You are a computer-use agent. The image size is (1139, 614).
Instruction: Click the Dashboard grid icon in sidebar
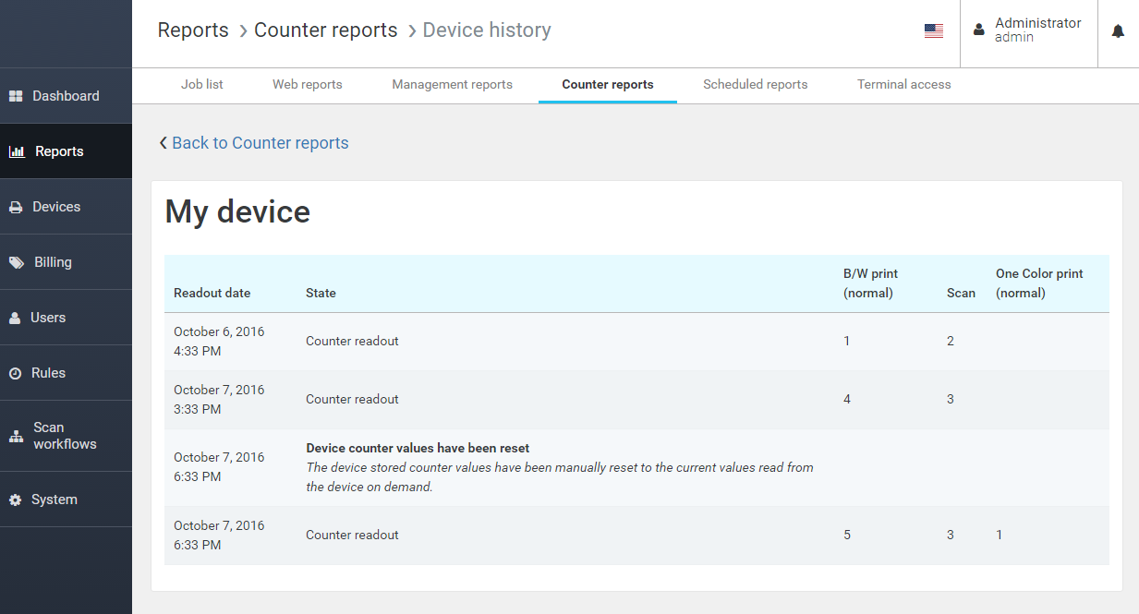(x=16, y=96)
